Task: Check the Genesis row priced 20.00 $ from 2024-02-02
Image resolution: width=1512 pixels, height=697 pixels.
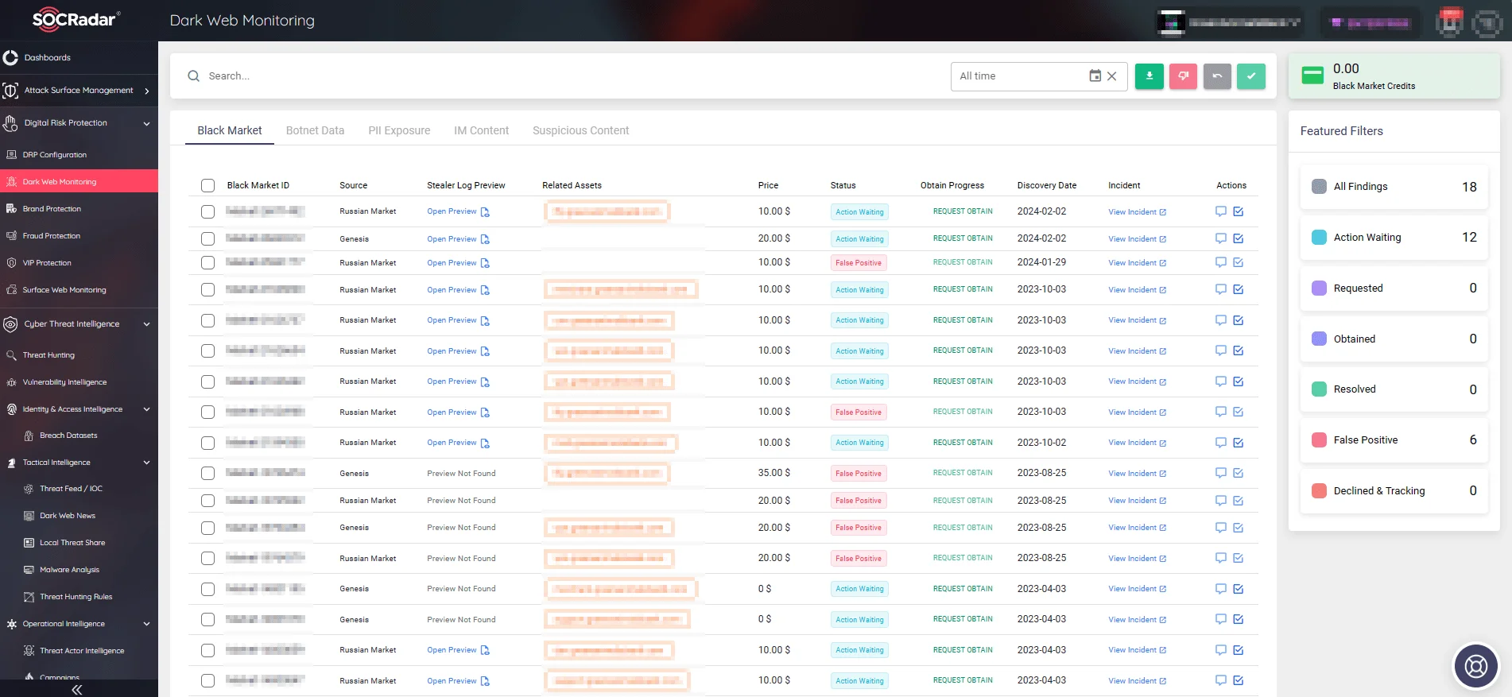Action: 207,239
